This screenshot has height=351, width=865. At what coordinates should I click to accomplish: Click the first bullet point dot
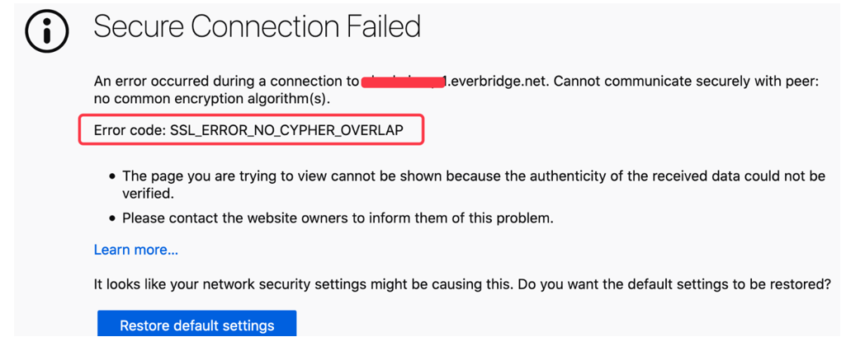pos(112,176)
